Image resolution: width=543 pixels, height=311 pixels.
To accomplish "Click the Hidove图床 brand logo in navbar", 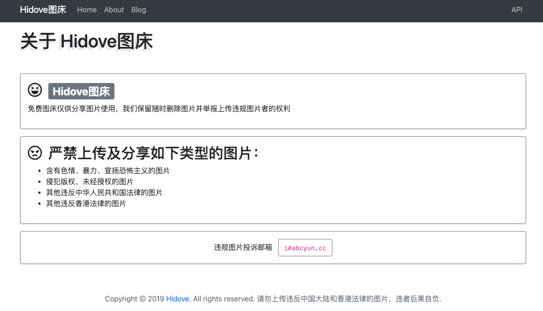I will [43, 10].
